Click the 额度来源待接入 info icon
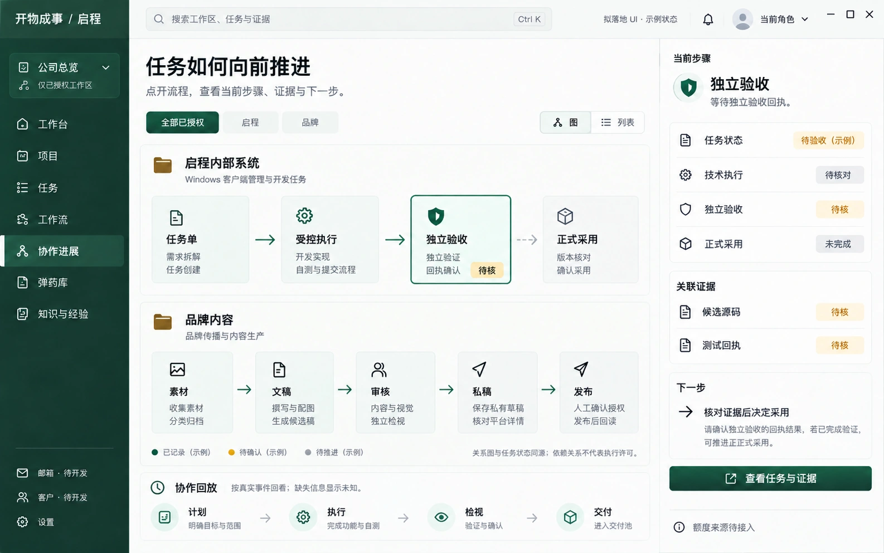884x553 pixels. [679, 527]
